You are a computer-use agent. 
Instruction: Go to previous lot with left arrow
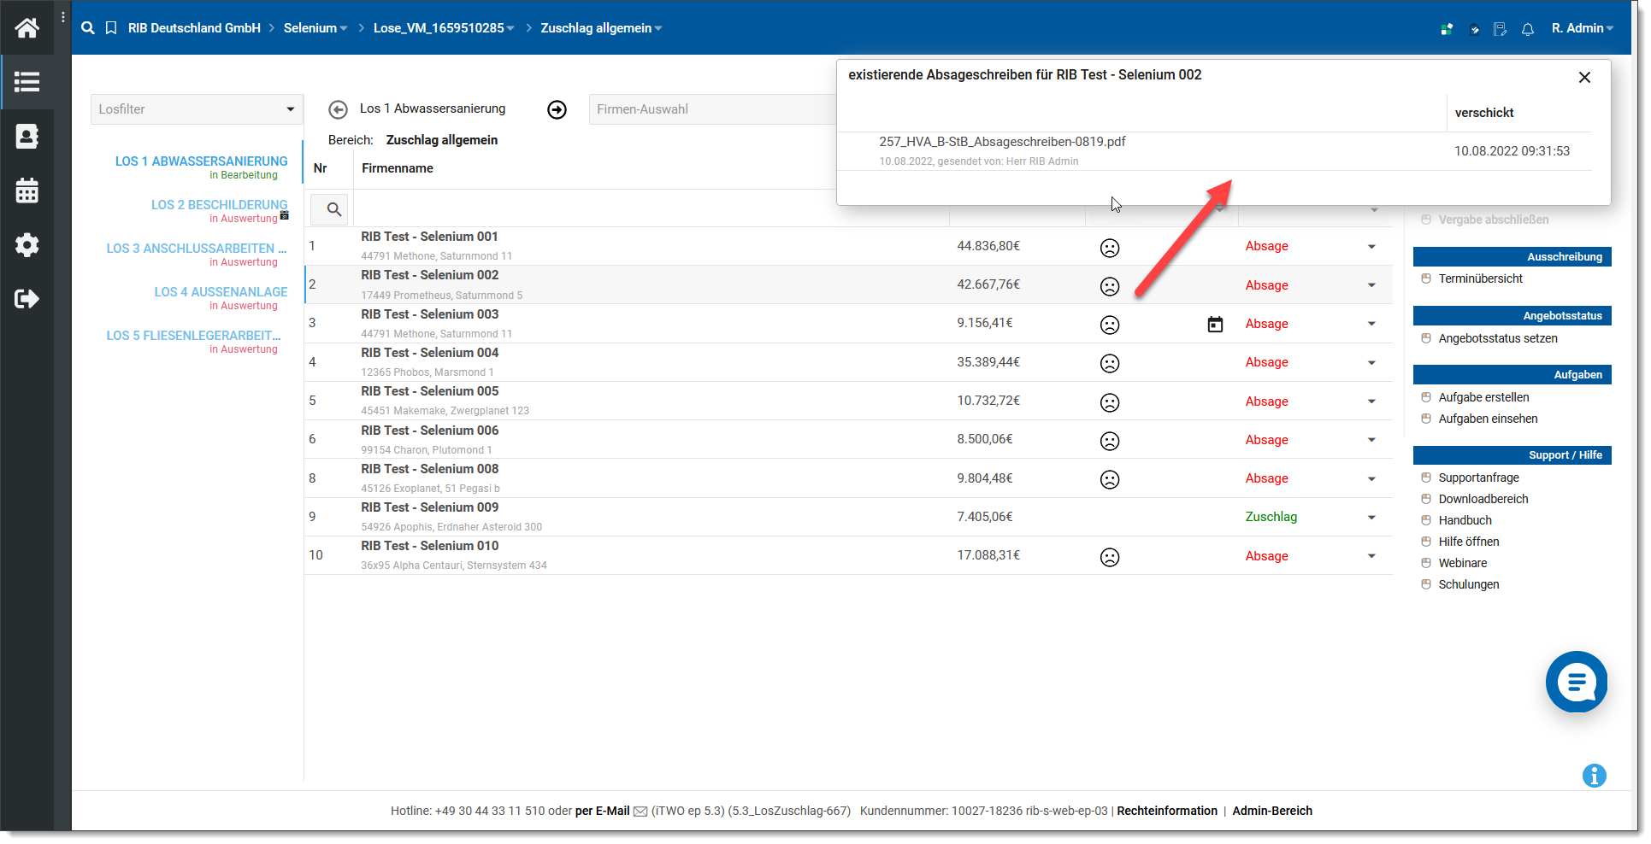339,109
